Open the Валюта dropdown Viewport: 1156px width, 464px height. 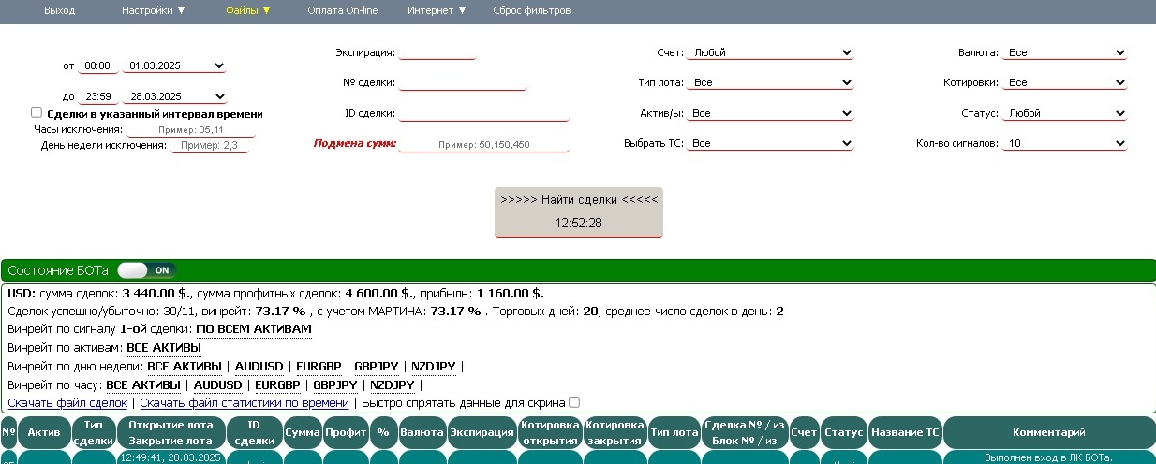point(1064,52)
